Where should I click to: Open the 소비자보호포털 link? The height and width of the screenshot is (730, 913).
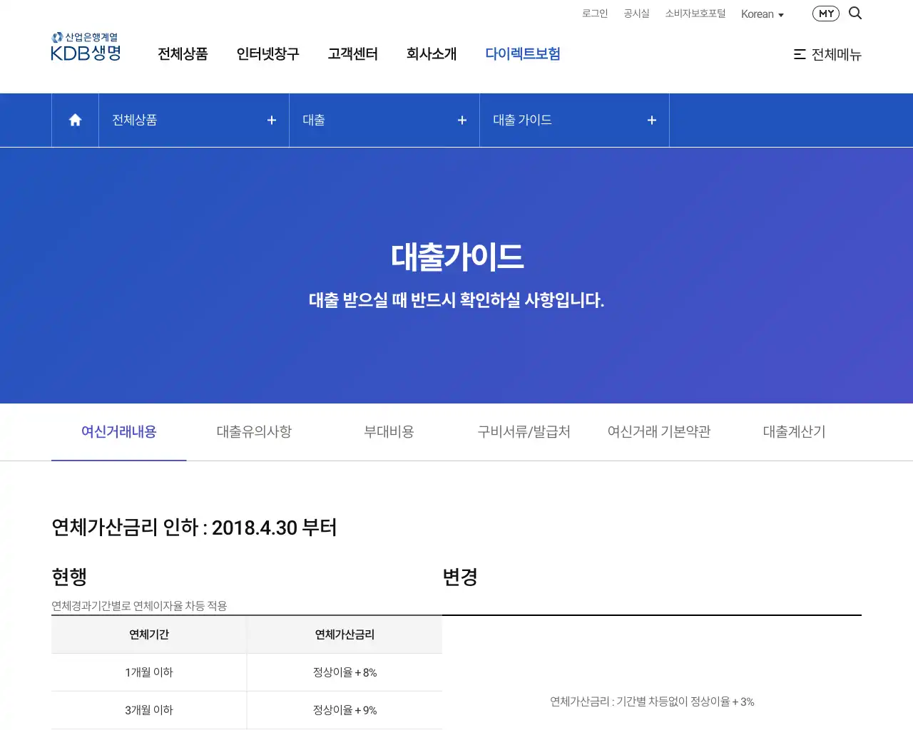[x=695, y=14]
